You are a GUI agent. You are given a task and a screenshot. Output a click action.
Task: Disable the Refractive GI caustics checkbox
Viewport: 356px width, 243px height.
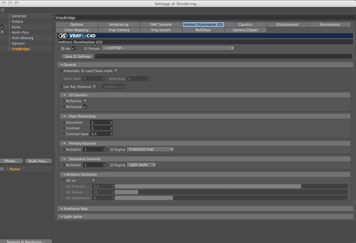click(x=85, y=107)
